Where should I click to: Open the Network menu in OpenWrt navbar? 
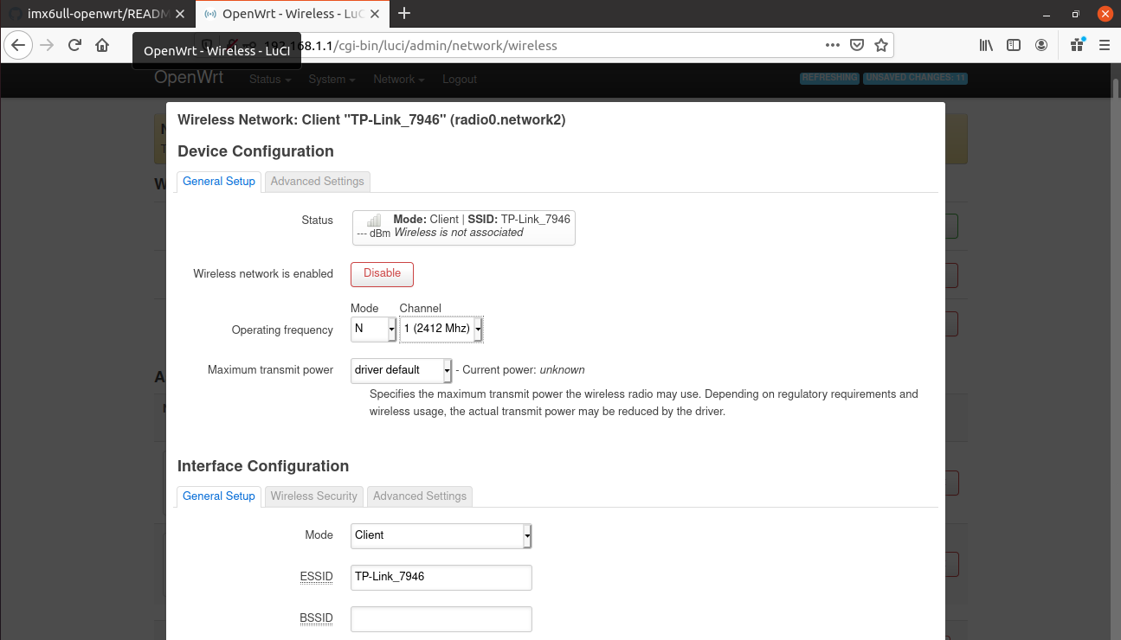click(398, 80)
